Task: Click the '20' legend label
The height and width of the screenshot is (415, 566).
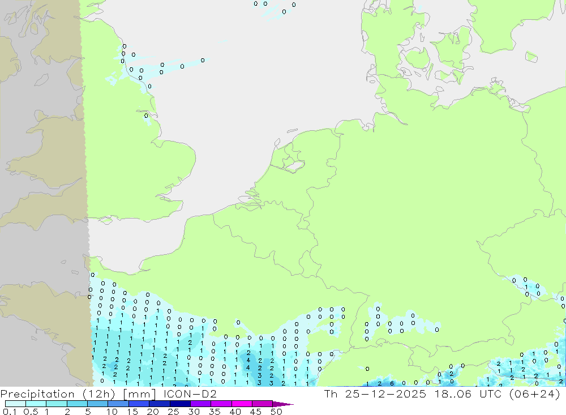Action: (153, 412)
